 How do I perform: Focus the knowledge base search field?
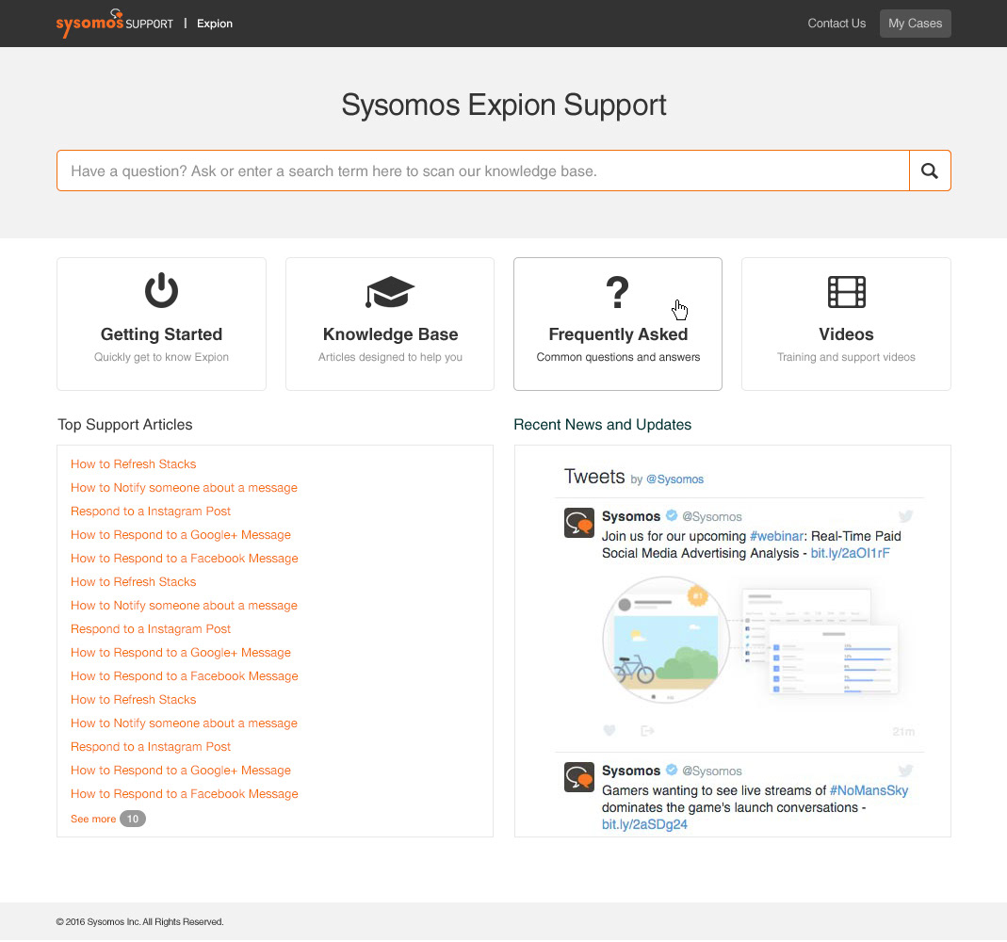click(483, 171)
